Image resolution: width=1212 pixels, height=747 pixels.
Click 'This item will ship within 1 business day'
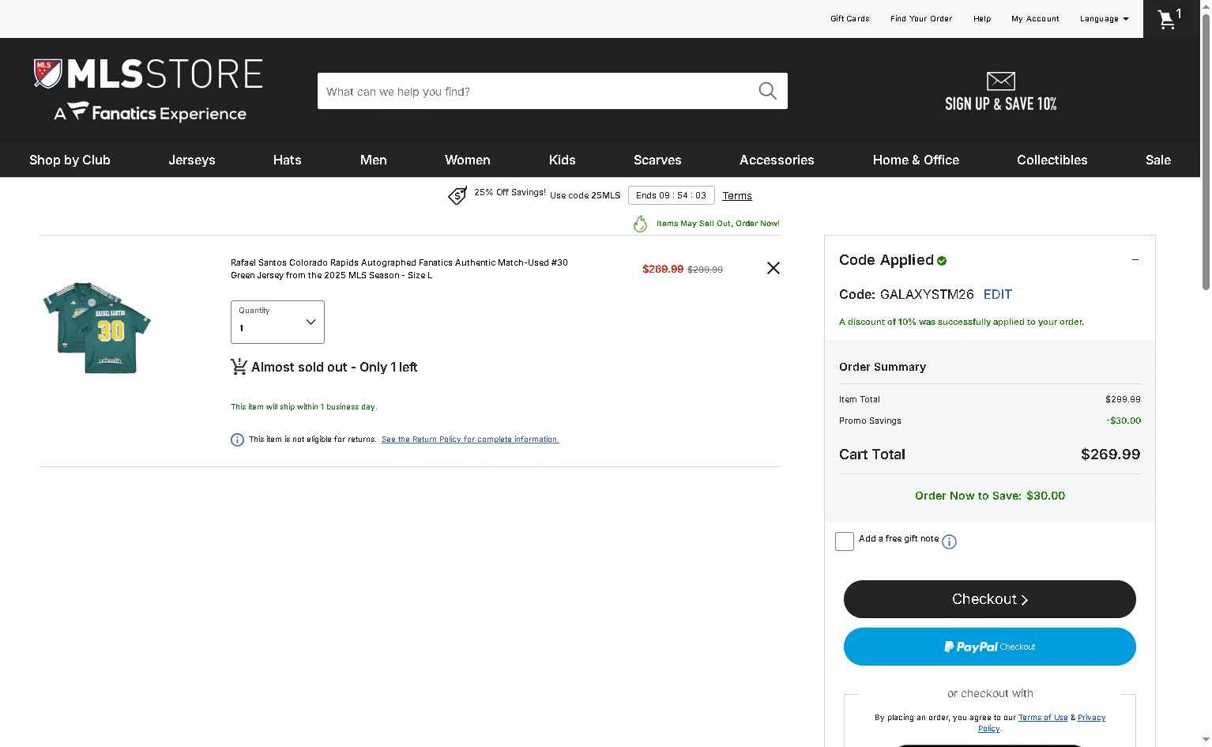click(304, 406)
